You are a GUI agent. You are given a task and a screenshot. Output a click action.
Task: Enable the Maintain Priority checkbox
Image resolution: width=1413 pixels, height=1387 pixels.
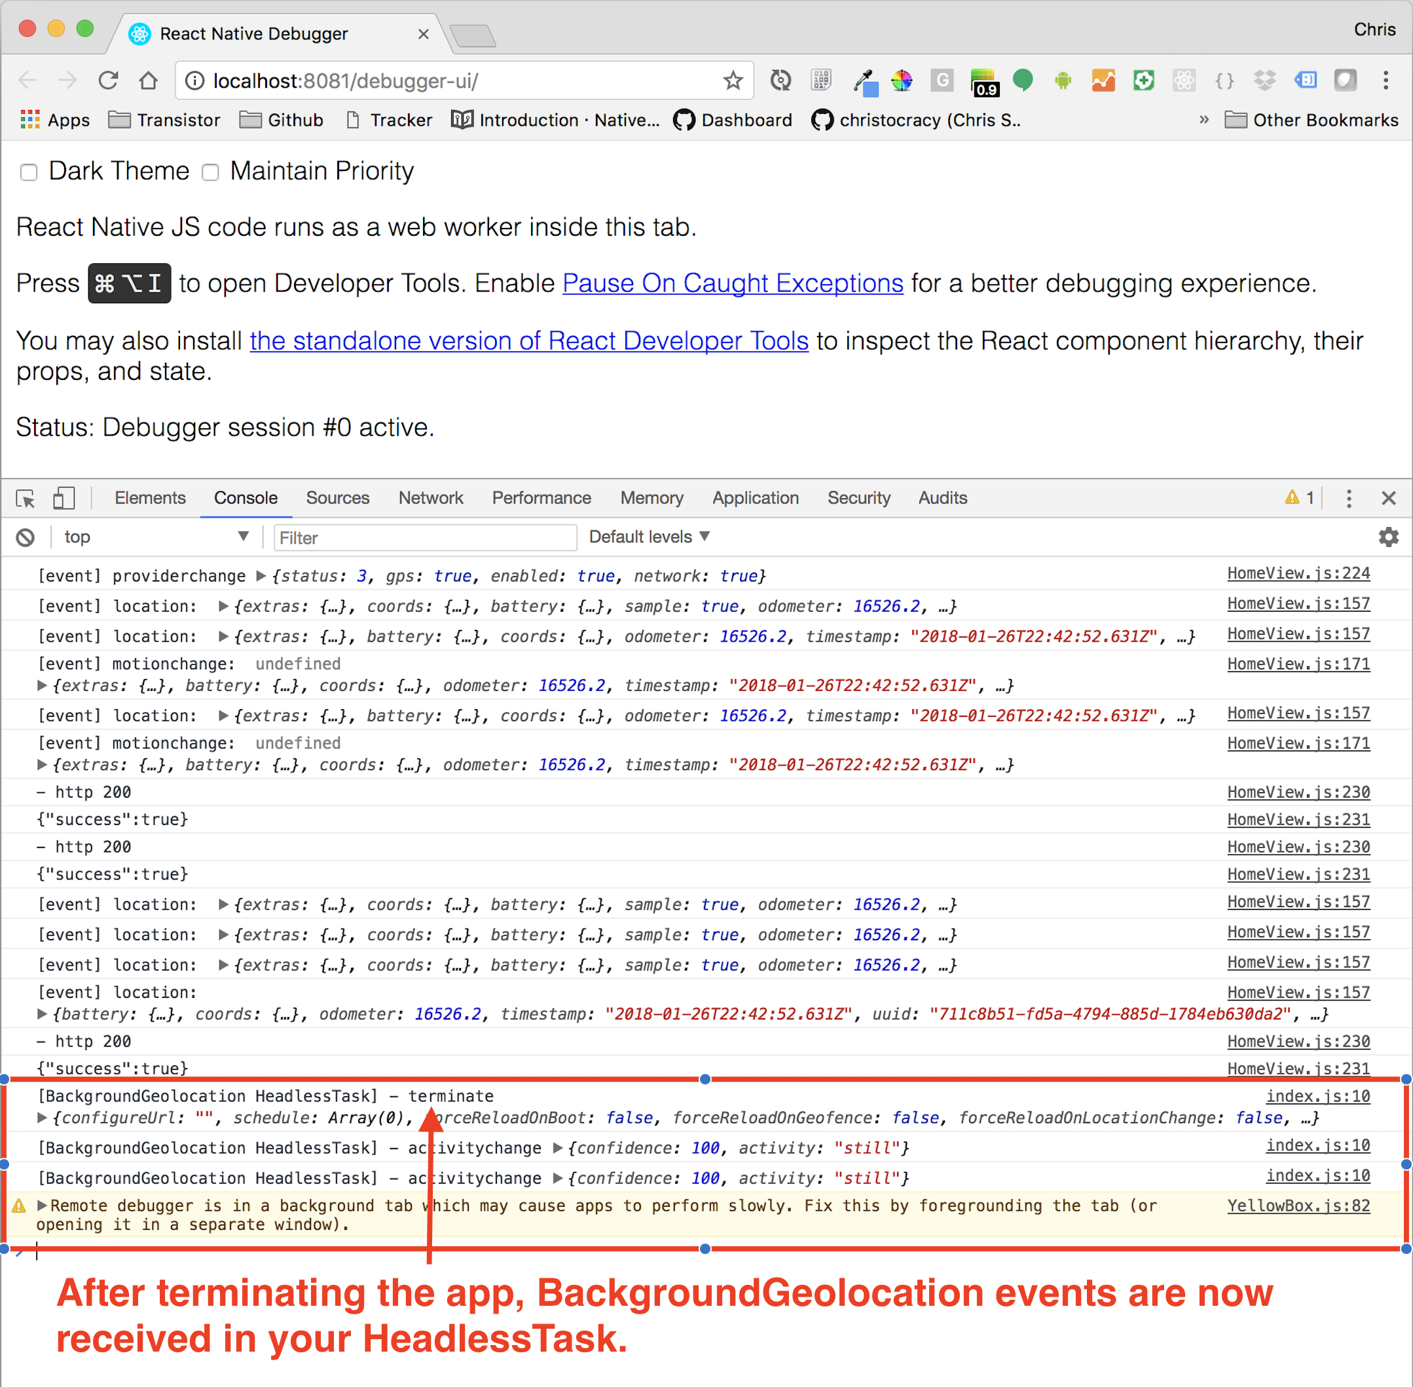pos(210,173)
